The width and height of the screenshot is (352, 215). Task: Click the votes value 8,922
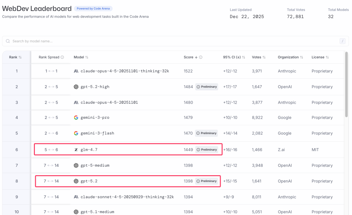257,117
